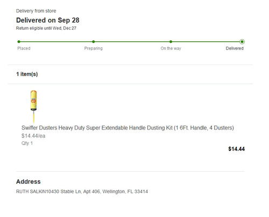
Task: Open the Swiffer Dusters Heavy Duty product title
Action: click(128, 128)
